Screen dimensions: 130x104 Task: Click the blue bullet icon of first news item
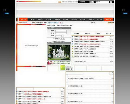[x=73, y=37]
